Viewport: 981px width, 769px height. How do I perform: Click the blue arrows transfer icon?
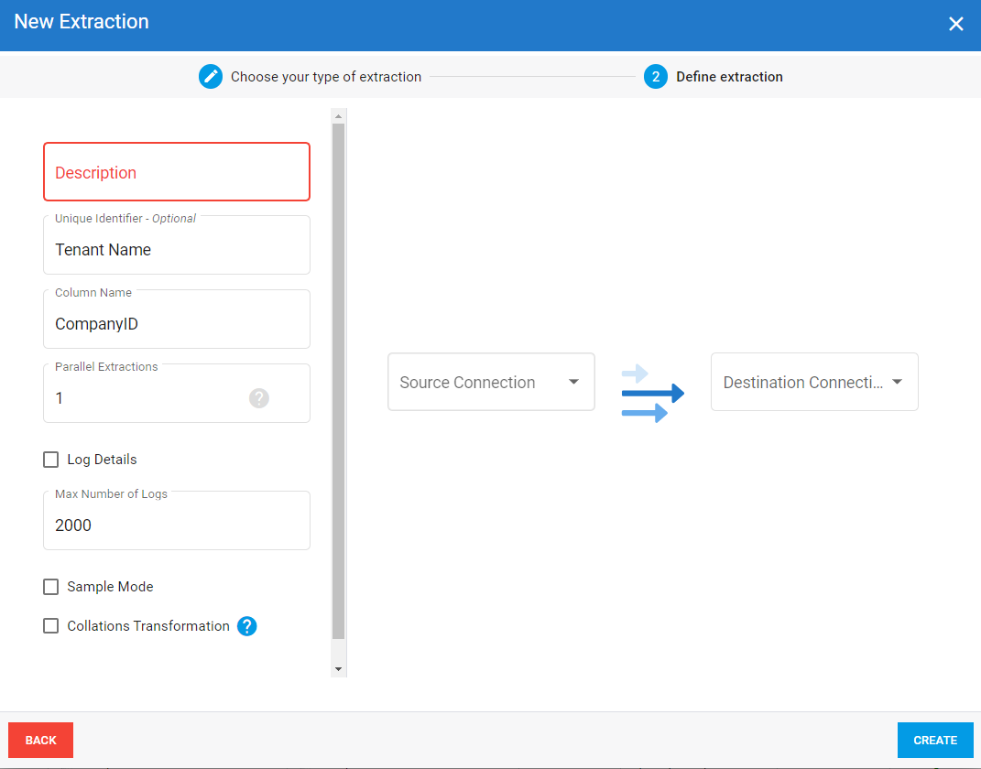point(653,391)
